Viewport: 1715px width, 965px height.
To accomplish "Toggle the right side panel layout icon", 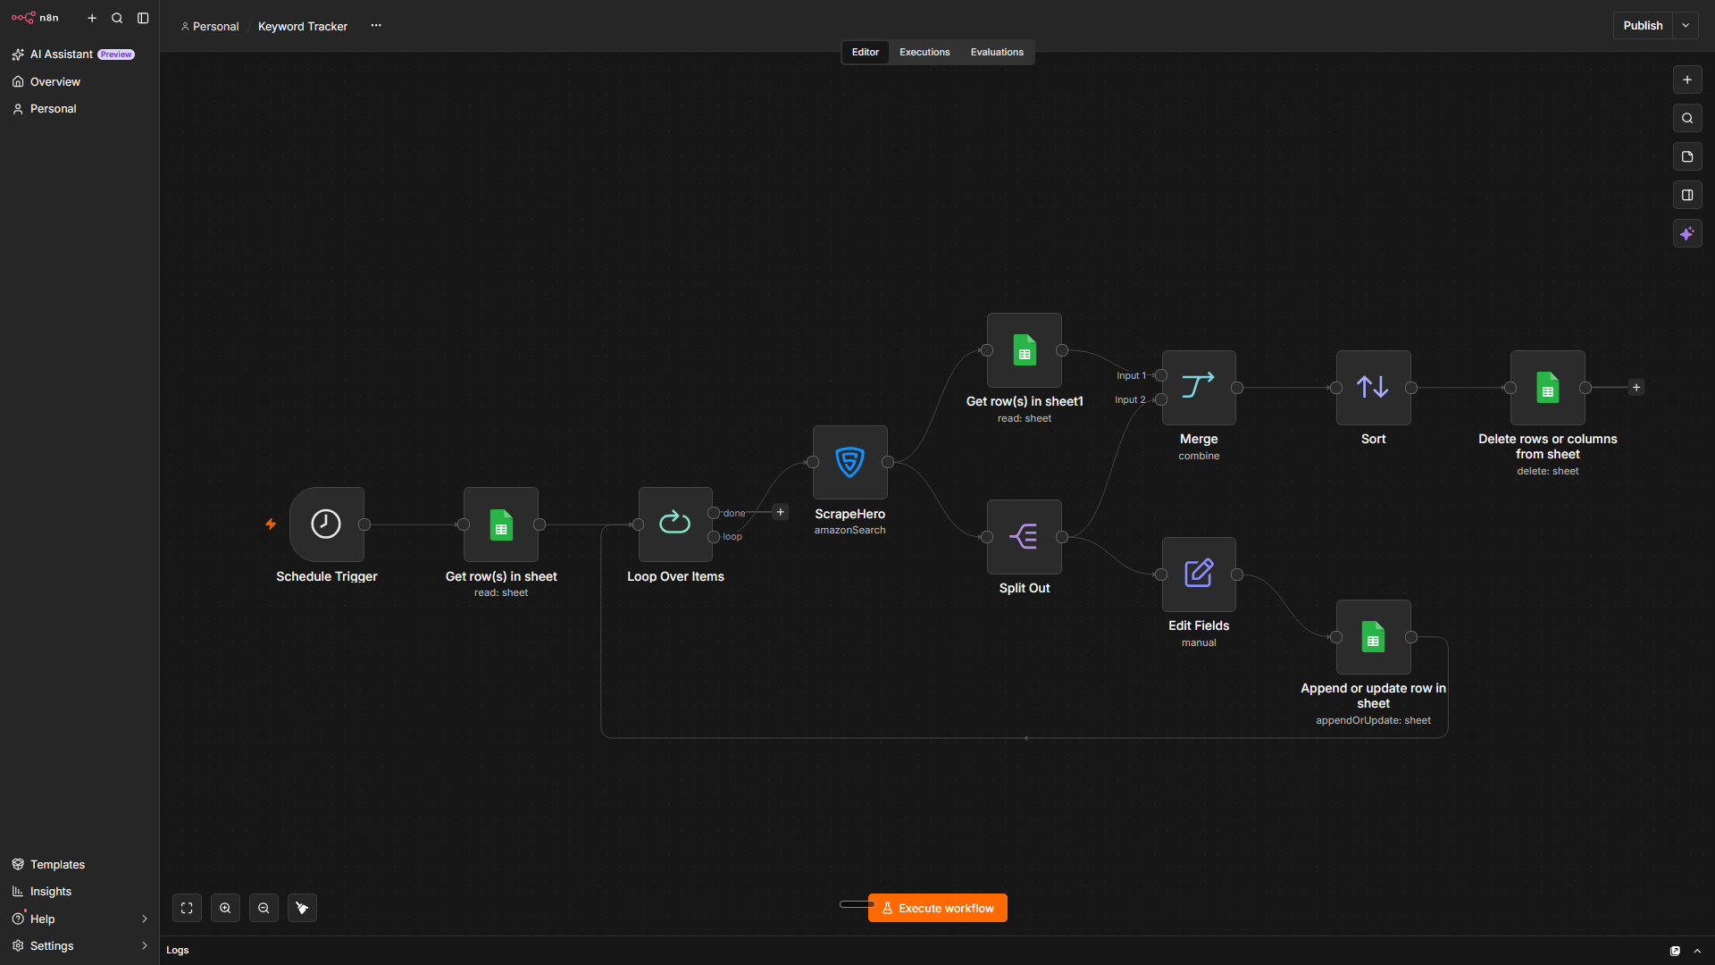I will click(x=1687, y=195).
